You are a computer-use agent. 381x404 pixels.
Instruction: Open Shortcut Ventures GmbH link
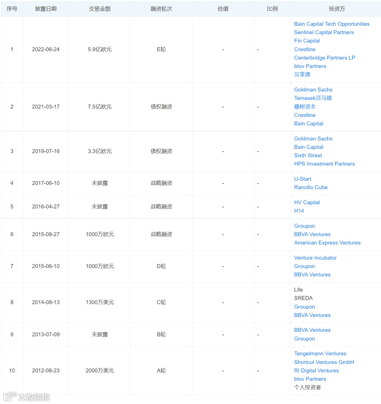click(324, 362)
